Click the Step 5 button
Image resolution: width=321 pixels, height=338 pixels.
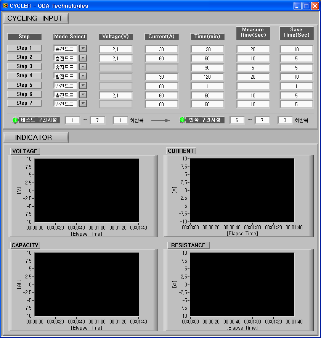pos(24,85)
